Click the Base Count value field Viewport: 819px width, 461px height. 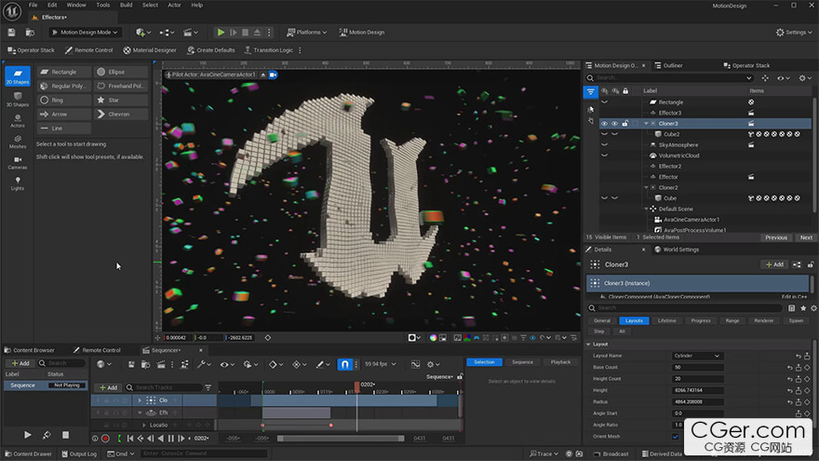(x=697, y=368)
